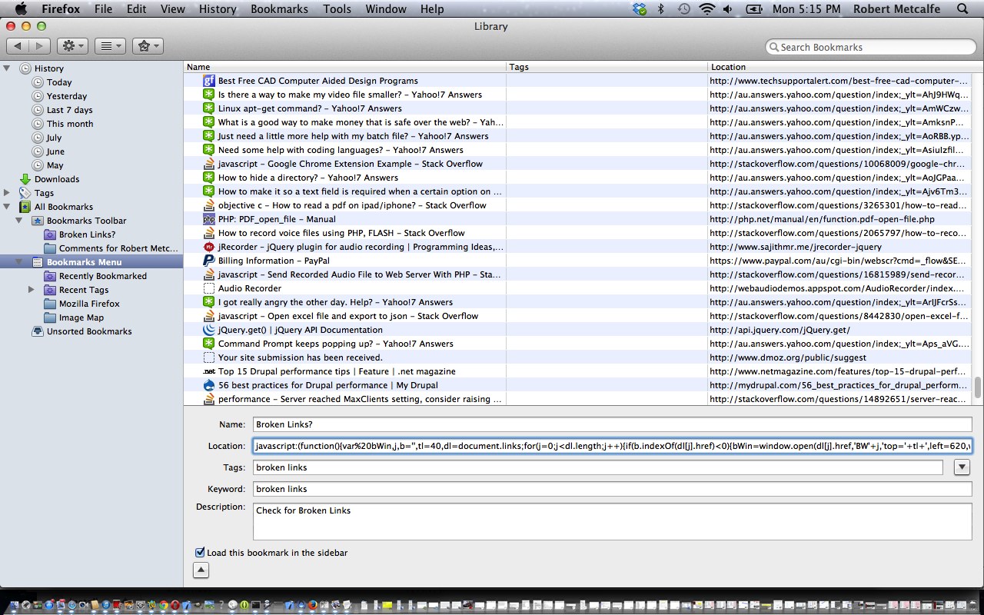984x615 pixels.
Task: Select 'Linux apt-get command?' bookmark row
Action: pos(578,108)
